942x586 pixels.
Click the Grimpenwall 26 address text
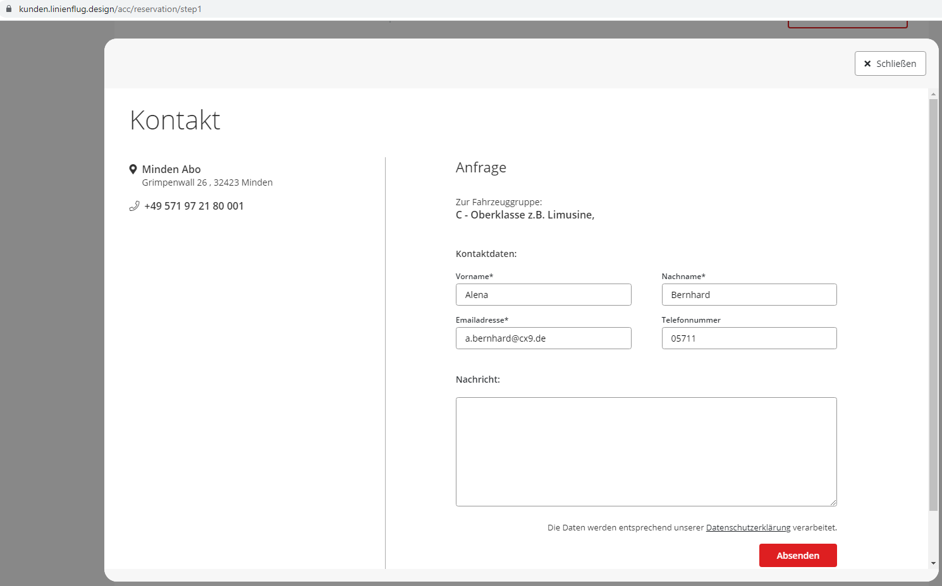click(207, 182)
